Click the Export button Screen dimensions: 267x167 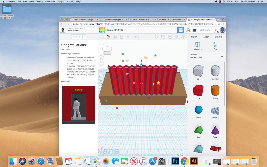point(206,37)
